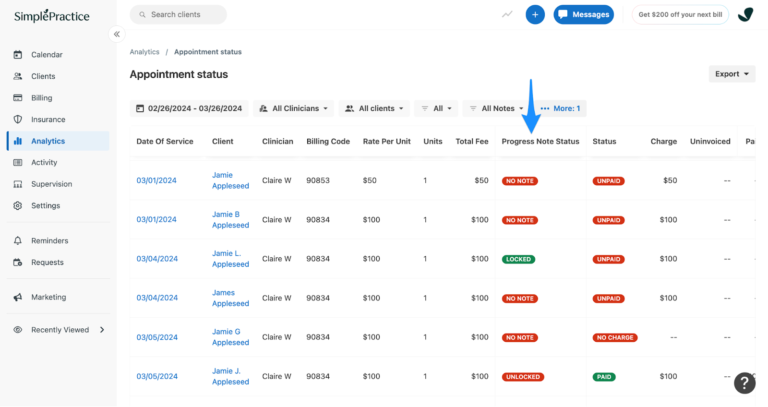Expand the More: 1 filters
The width and height of the screenshot is (768, 407).
561,108
